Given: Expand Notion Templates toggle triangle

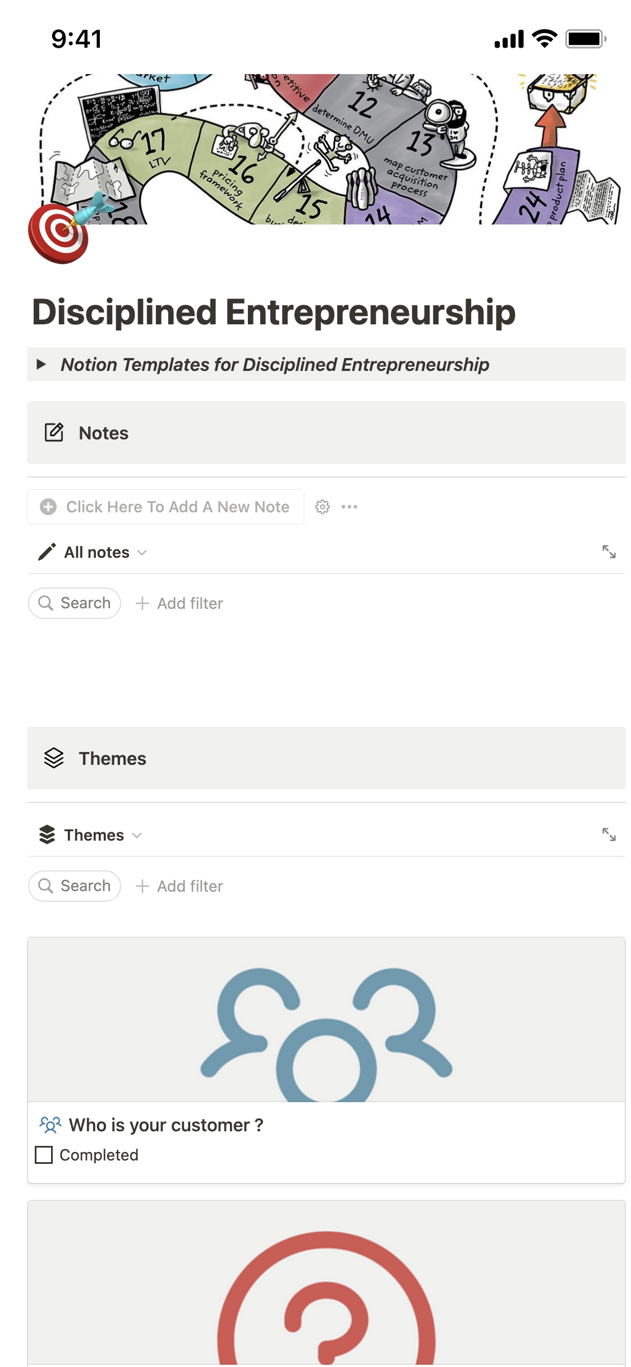Looking at the screenshot, I should coord(41,364).
